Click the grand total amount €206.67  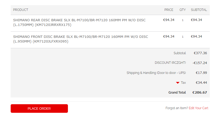(200, 93)
